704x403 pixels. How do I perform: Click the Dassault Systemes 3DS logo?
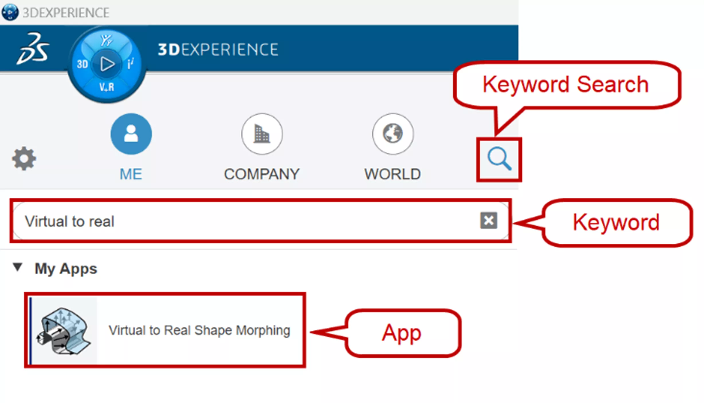click(33, 48)
